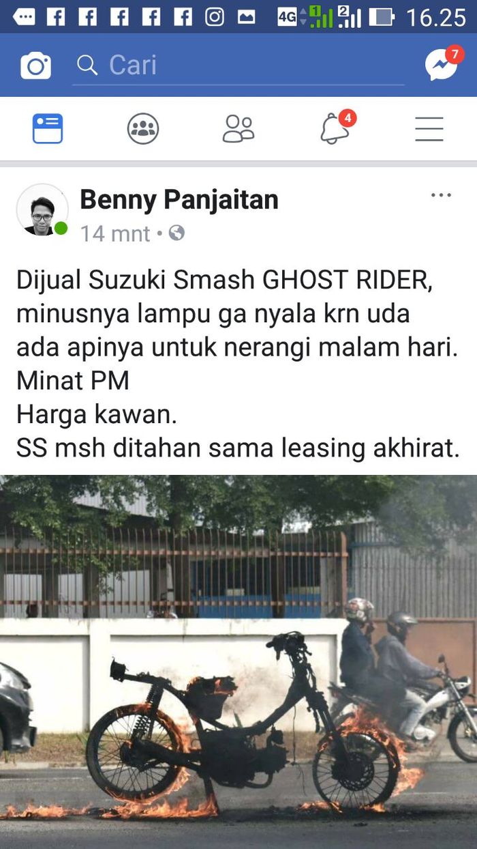477x849 pixels.
Task: Check the public globe privacy icon
Action: [176, 233]
